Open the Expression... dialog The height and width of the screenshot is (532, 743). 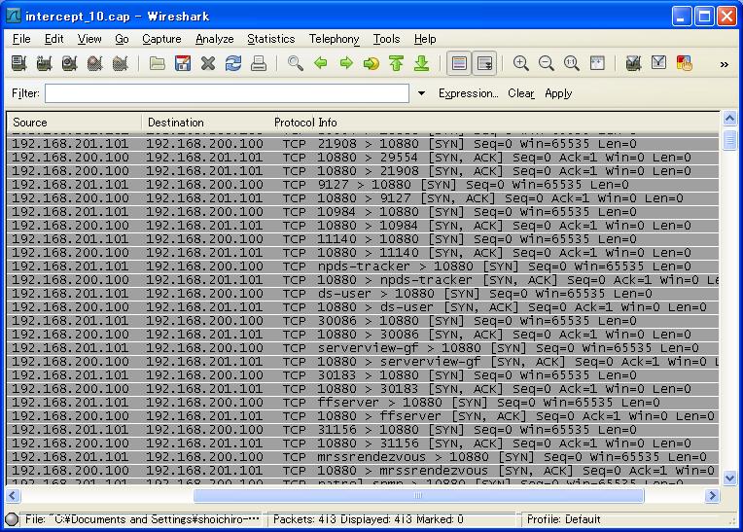(x=468, y=93)
